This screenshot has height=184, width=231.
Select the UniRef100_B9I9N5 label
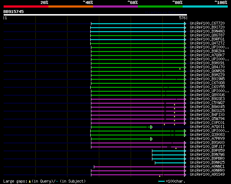click(x=207, y=79)
